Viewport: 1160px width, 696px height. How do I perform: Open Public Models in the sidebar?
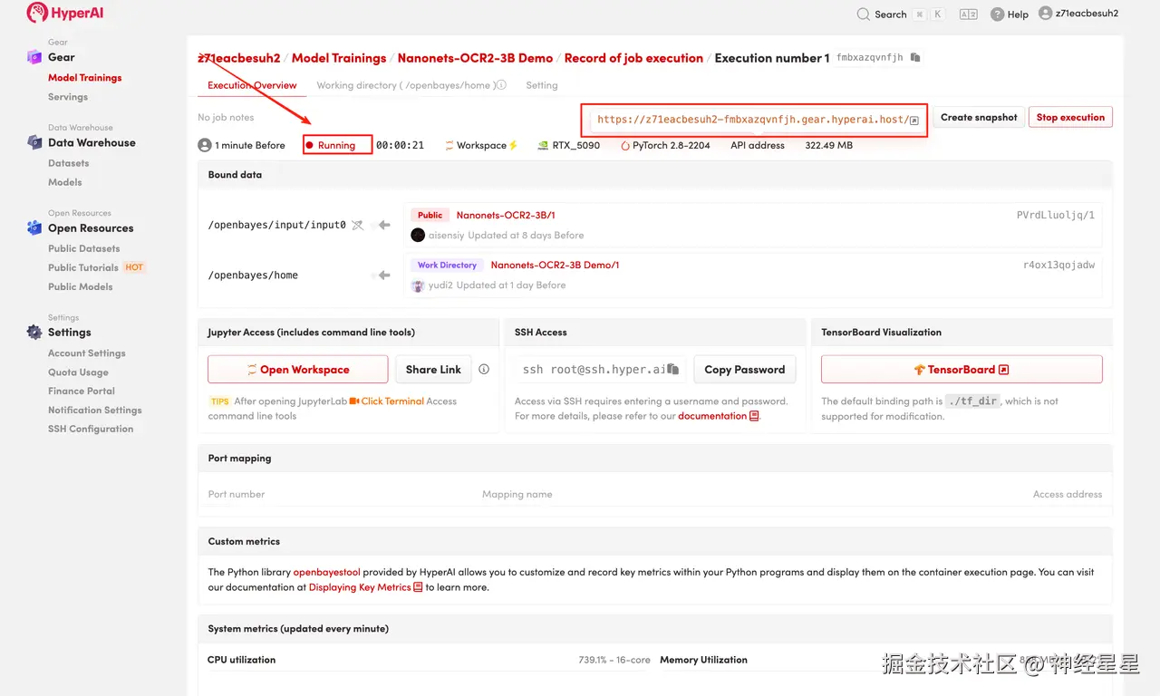click(80, 286)
